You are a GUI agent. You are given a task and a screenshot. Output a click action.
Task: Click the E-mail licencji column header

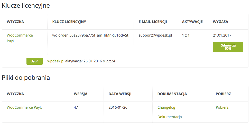[153, 22]
